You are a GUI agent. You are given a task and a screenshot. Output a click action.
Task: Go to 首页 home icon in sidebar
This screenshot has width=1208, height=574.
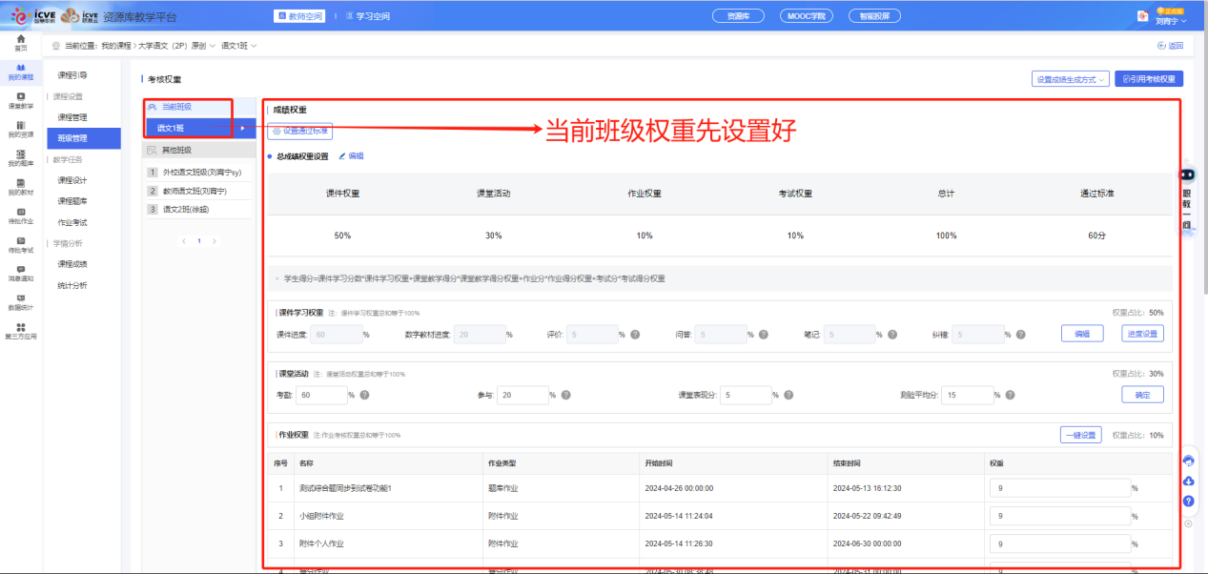point(20,42)
